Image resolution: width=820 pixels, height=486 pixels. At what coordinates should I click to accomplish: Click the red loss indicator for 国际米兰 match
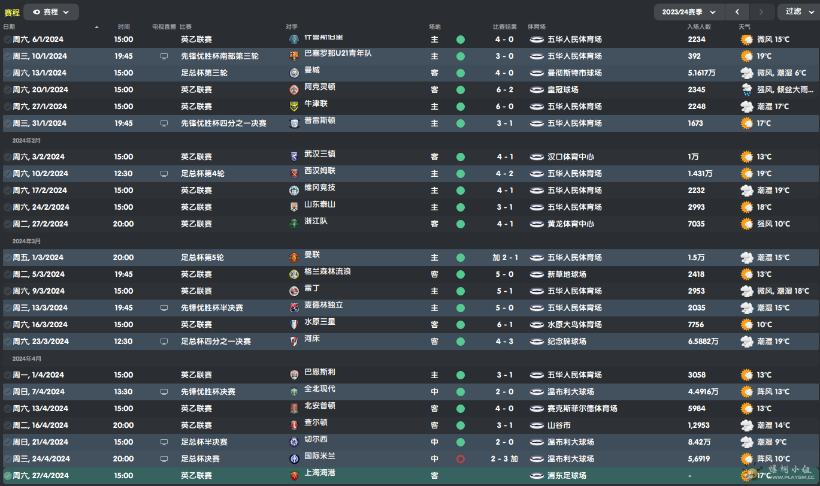click(460, 459)
